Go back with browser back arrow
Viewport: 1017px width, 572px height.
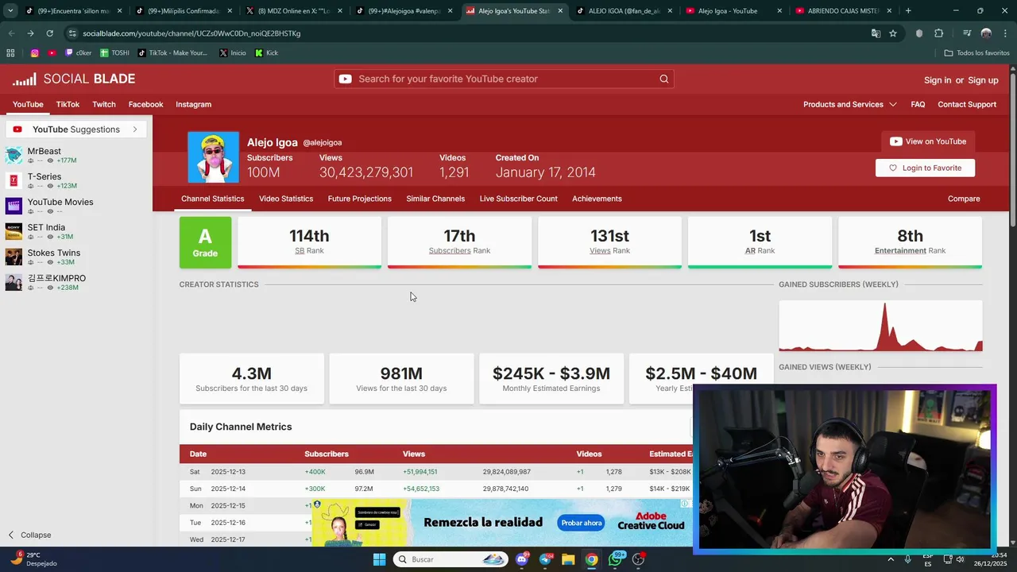tap(11, 33)
